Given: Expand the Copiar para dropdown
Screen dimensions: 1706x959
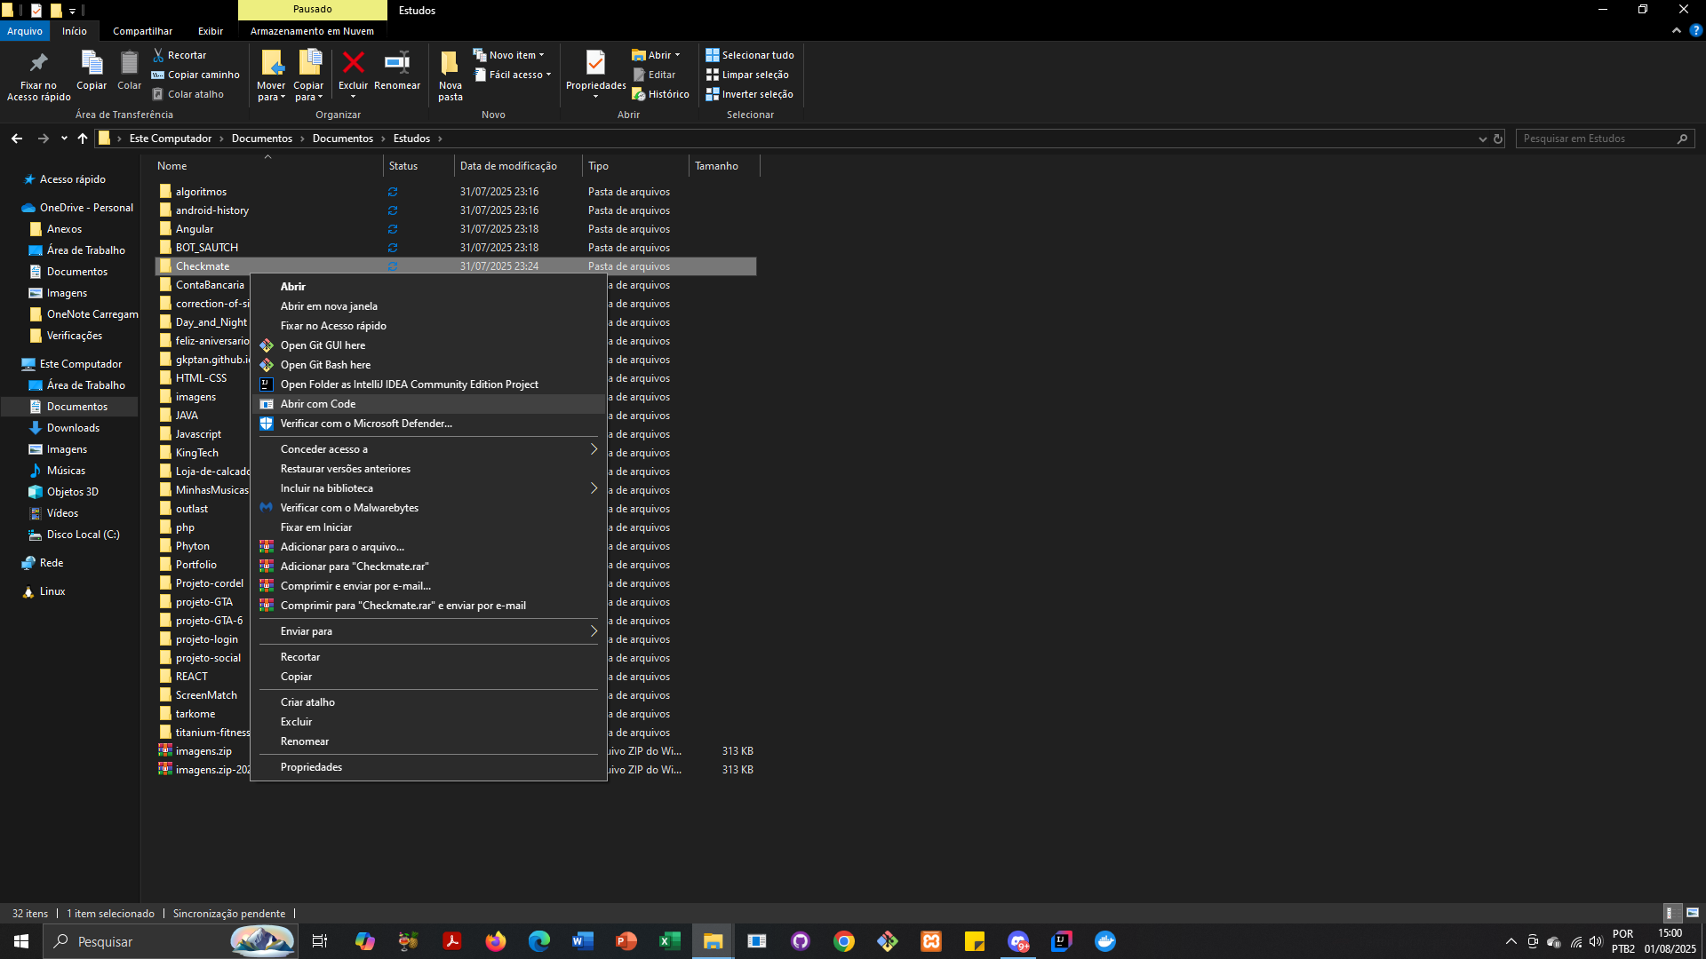Looking at the screenshot, I should point(308,92).
